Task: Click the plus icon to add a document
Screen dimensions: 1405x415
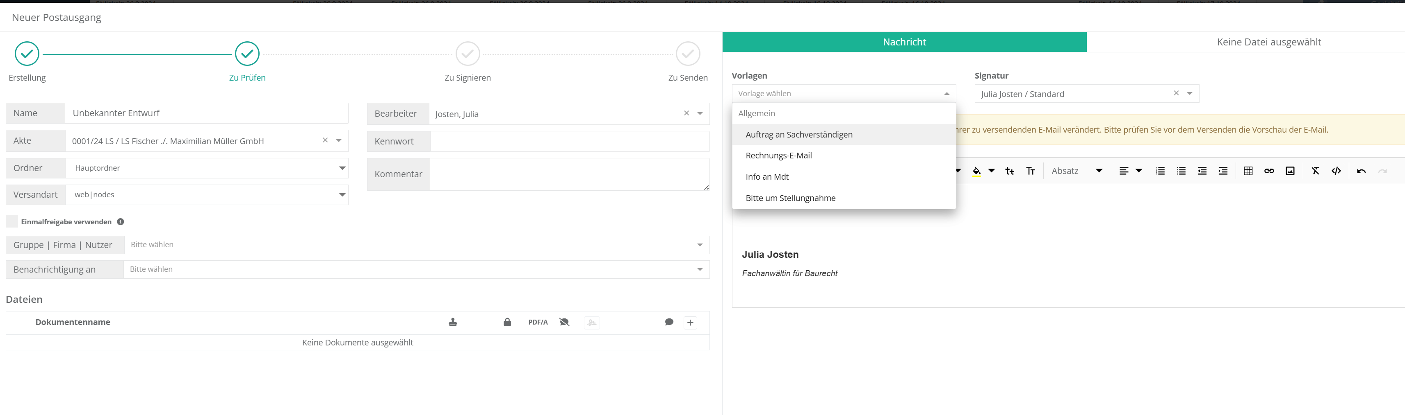Action: [x=690, y=323]
